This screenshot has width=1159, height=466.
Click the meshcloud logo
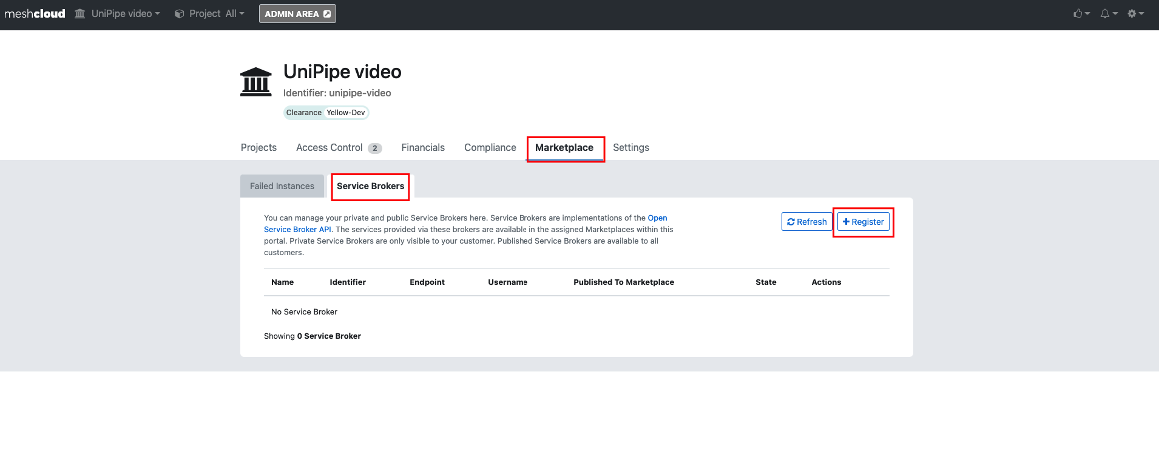pos(35,13)
